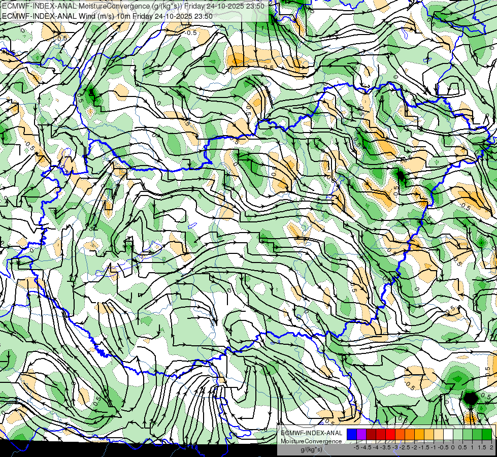Click the g/(kg*s) legend unit text
Screen dimensions: 497x457
(312, 449)
